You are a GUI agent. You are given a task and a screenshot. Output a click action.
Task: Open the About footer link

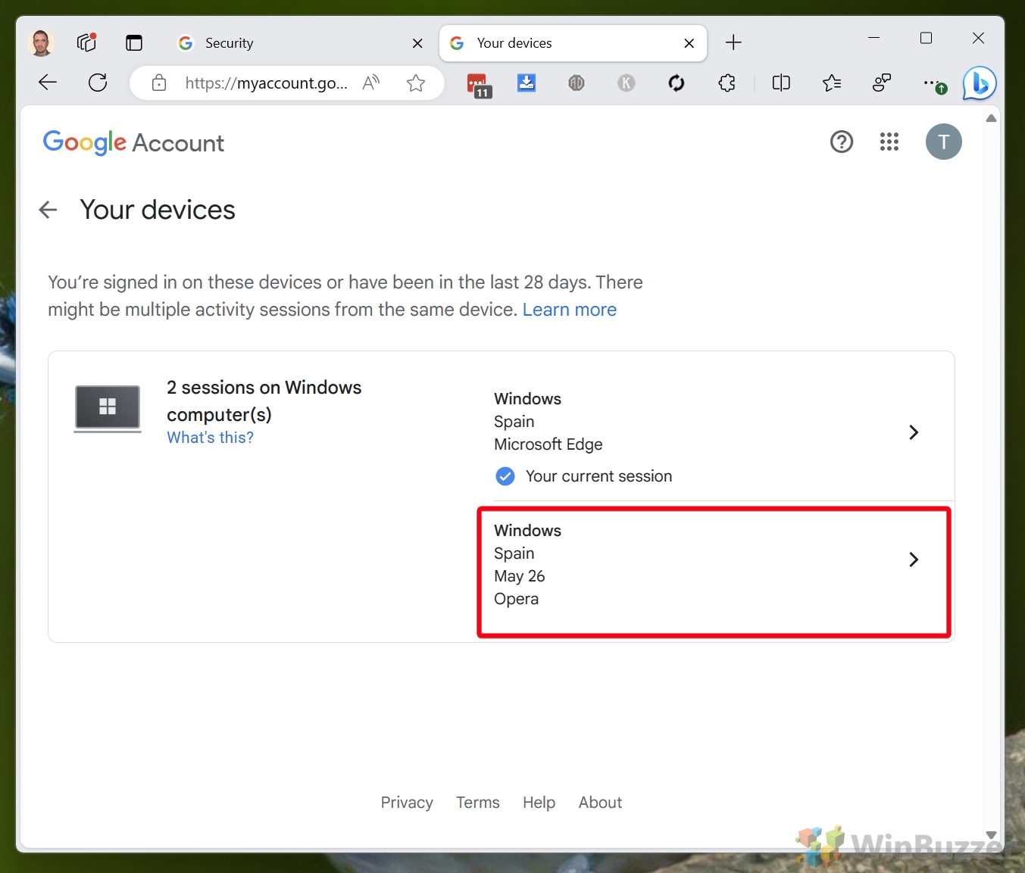click(x=601, y=803)
